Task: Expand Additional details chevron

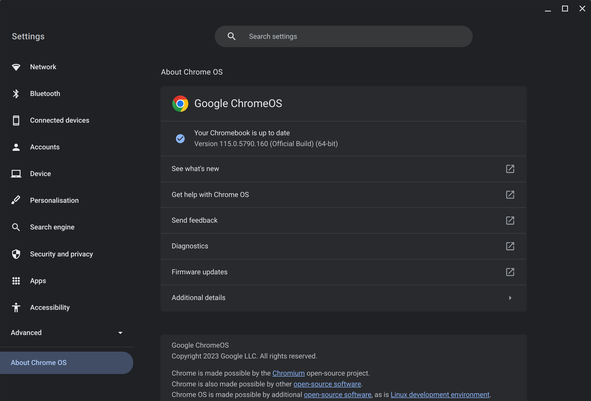Action: pos(510,298)
